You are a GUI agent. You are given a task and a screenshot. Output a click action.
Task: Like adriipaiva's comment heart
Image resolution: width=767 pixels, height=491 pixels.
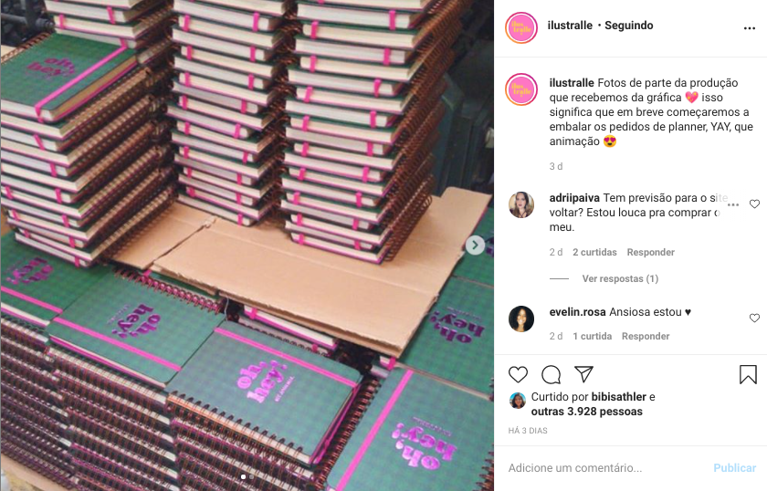tap(755, 204)
